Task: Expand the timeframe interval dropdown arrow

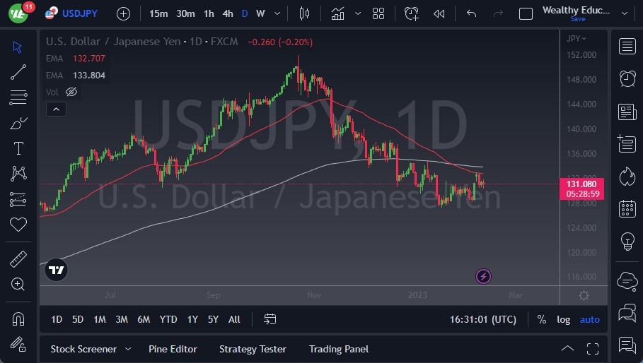Action: tap(277, 13)
